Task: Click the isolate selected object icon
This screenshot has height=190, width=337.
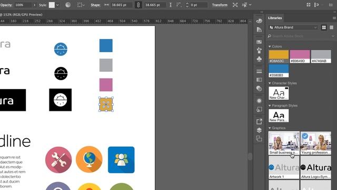Action: click(235, 5)
